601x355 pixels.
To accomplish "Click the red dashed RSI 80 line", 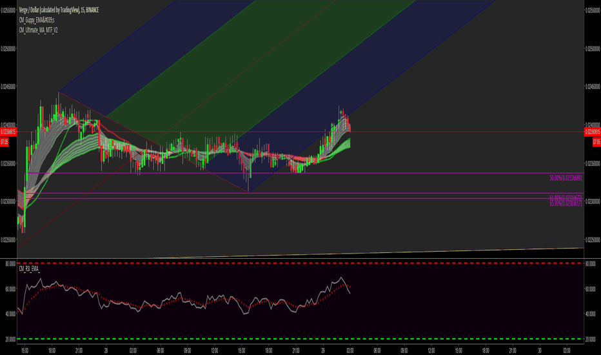I will point(300,263).
